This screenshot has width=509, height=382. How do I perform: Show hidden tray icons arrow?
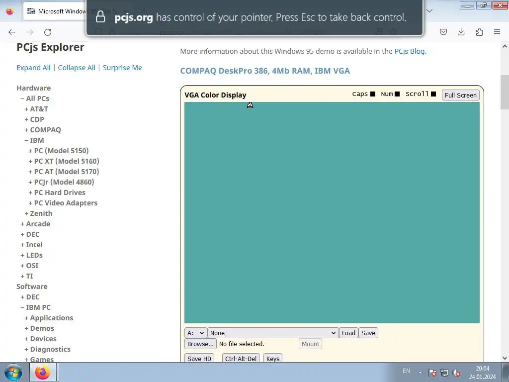click(x=420, y=373)
